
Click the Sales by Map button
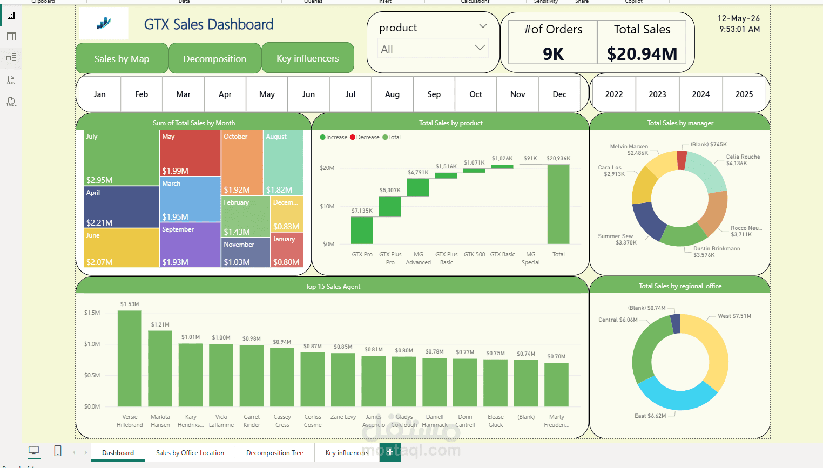pyautogui.click(x=122, y=58)
